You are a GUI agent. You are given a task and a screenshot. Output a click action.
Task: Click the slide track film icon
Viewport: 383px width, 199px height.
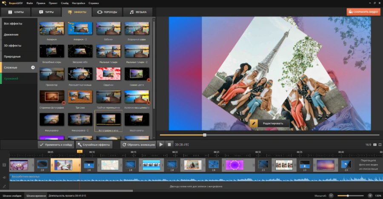click(4, 165)
